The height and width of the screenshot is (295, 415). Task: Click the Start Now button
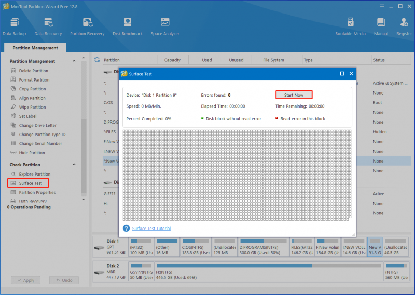click(294, 95)
